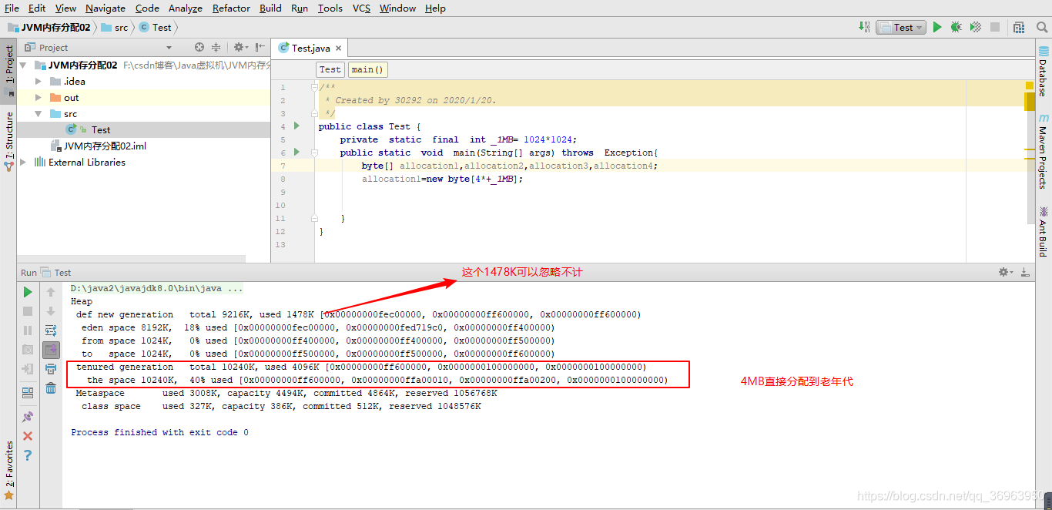Toggle Scroll to End in Run console
1052x510 pixels.
point(51,350)
